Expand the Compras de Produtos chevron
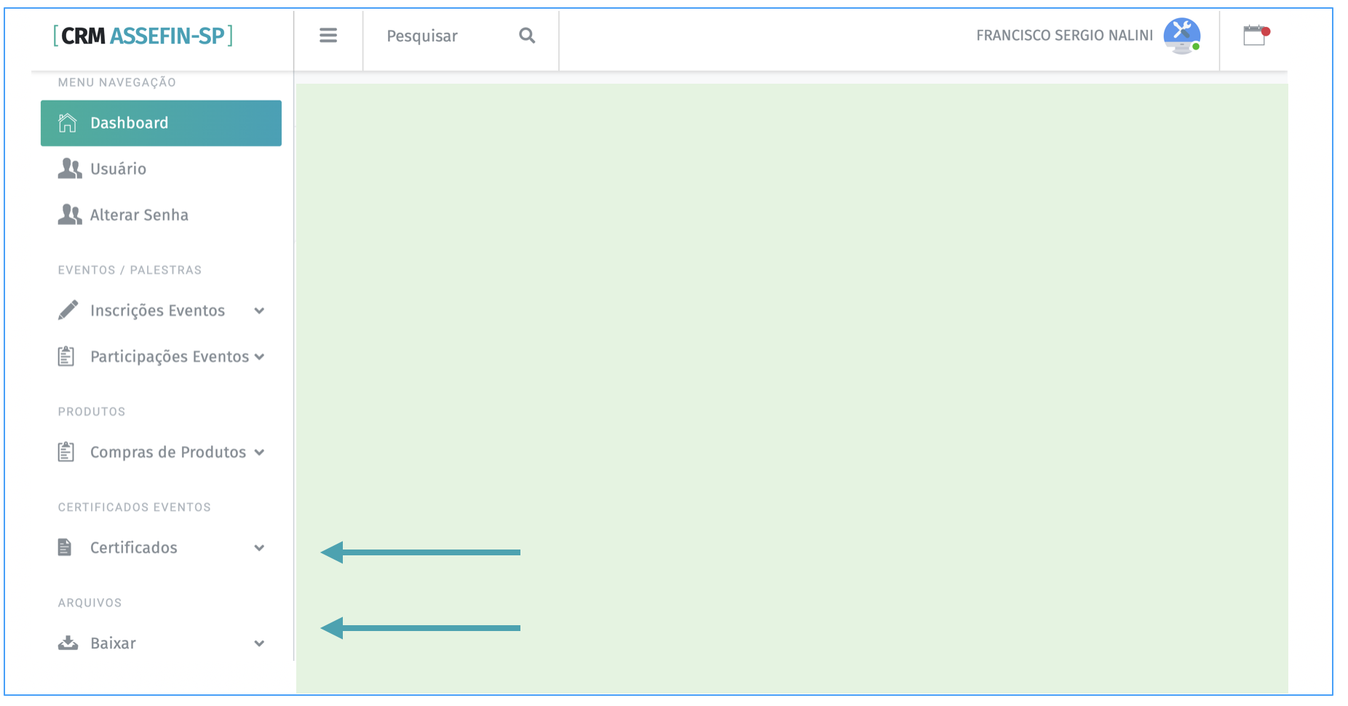The image size is (1348, 706). tap(259, 452)
